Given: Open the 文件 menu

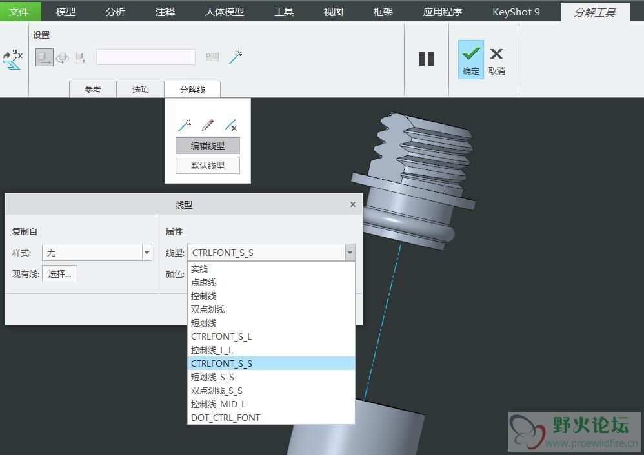Looking at the screenshot, I should click(19, 12).
